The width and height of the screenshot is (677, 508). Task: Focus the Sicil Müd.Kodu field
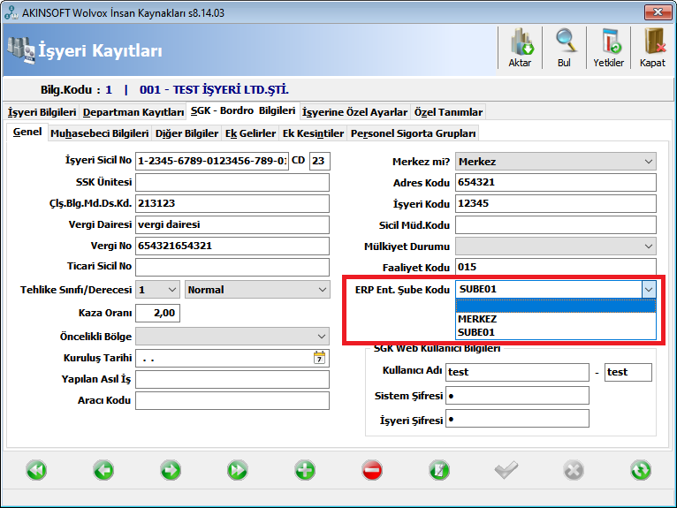[556, 225]
